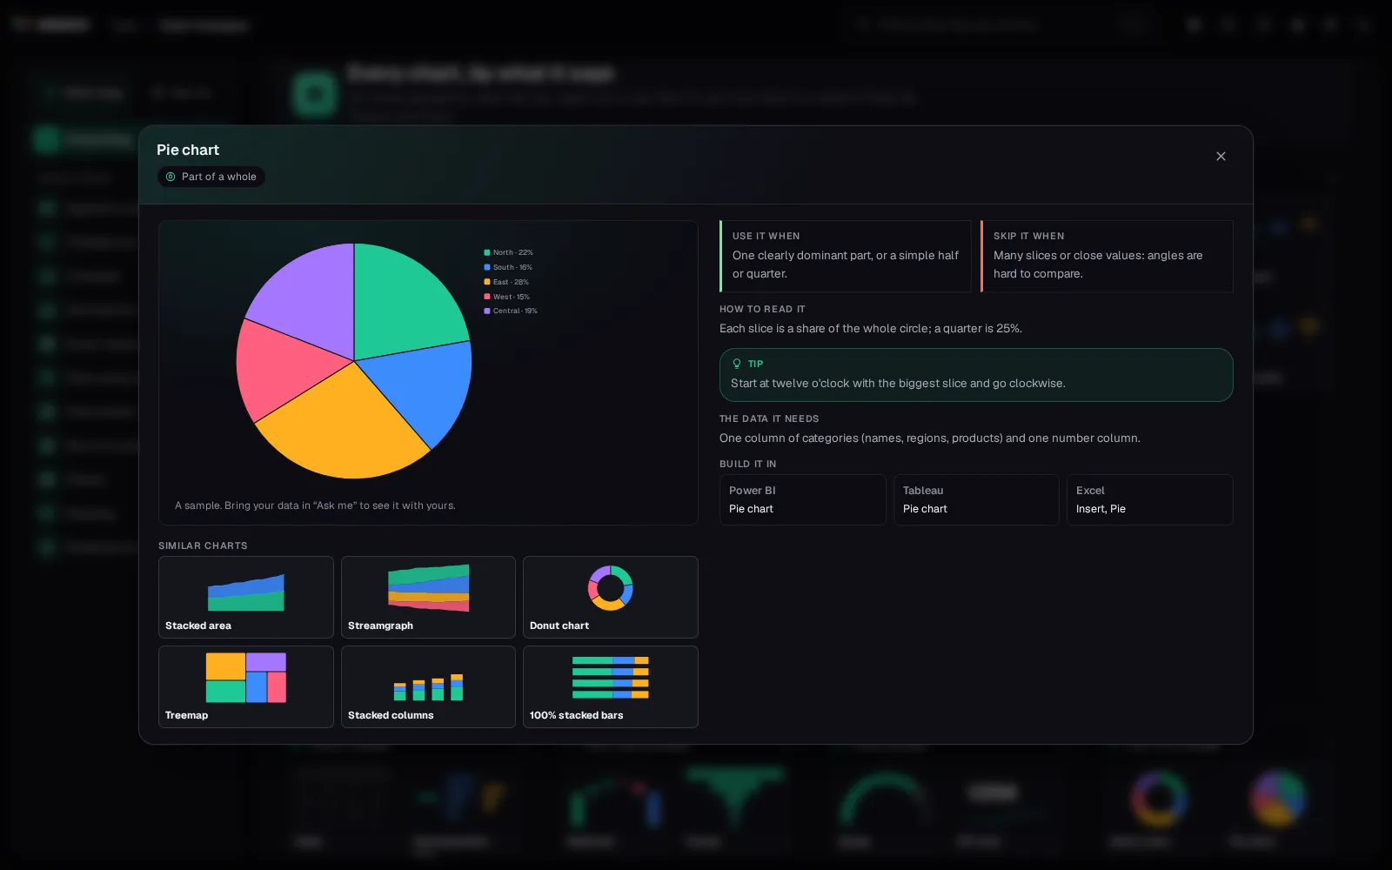The width and height of the screenshot is (1392, 870).
Task: Open the Stacked columns similar chart card
Action: tap(428, 687)
